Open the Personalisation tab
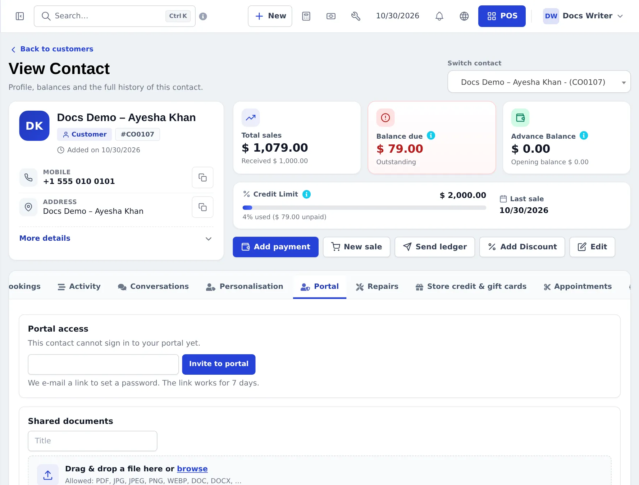Screen dimensions: 639x485 [x=245, y=287]
